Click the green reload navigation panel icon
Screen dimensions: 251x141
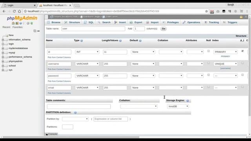pyautogui.click(x=32, y=23)
